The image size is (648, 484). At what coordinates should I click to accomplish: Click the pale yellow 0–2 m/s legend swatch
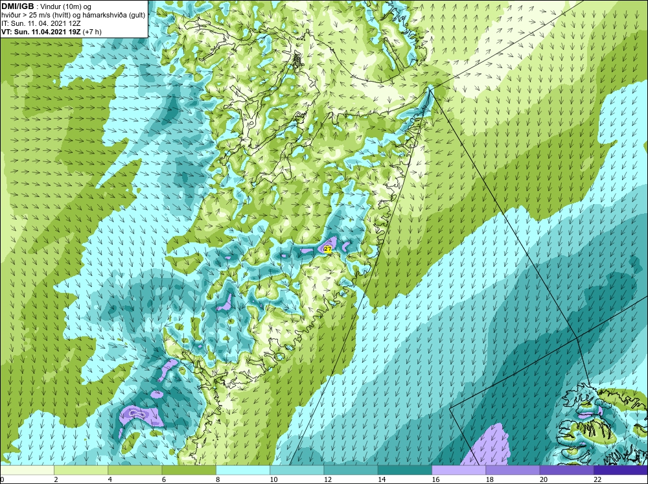click(27, 470)
